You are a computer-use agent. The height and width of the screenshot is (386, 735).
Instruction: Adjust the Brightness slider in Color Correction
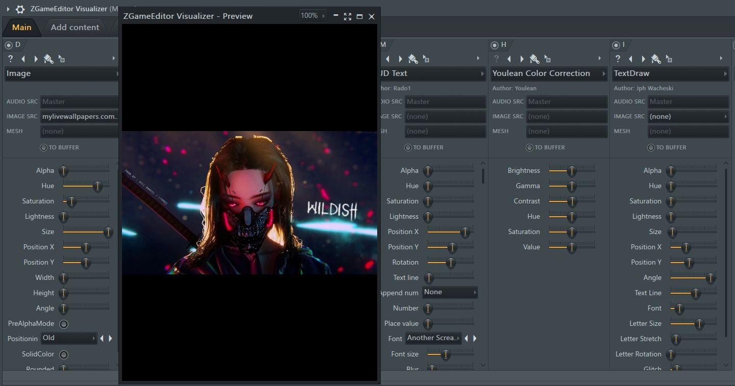(x=572, y=170)
